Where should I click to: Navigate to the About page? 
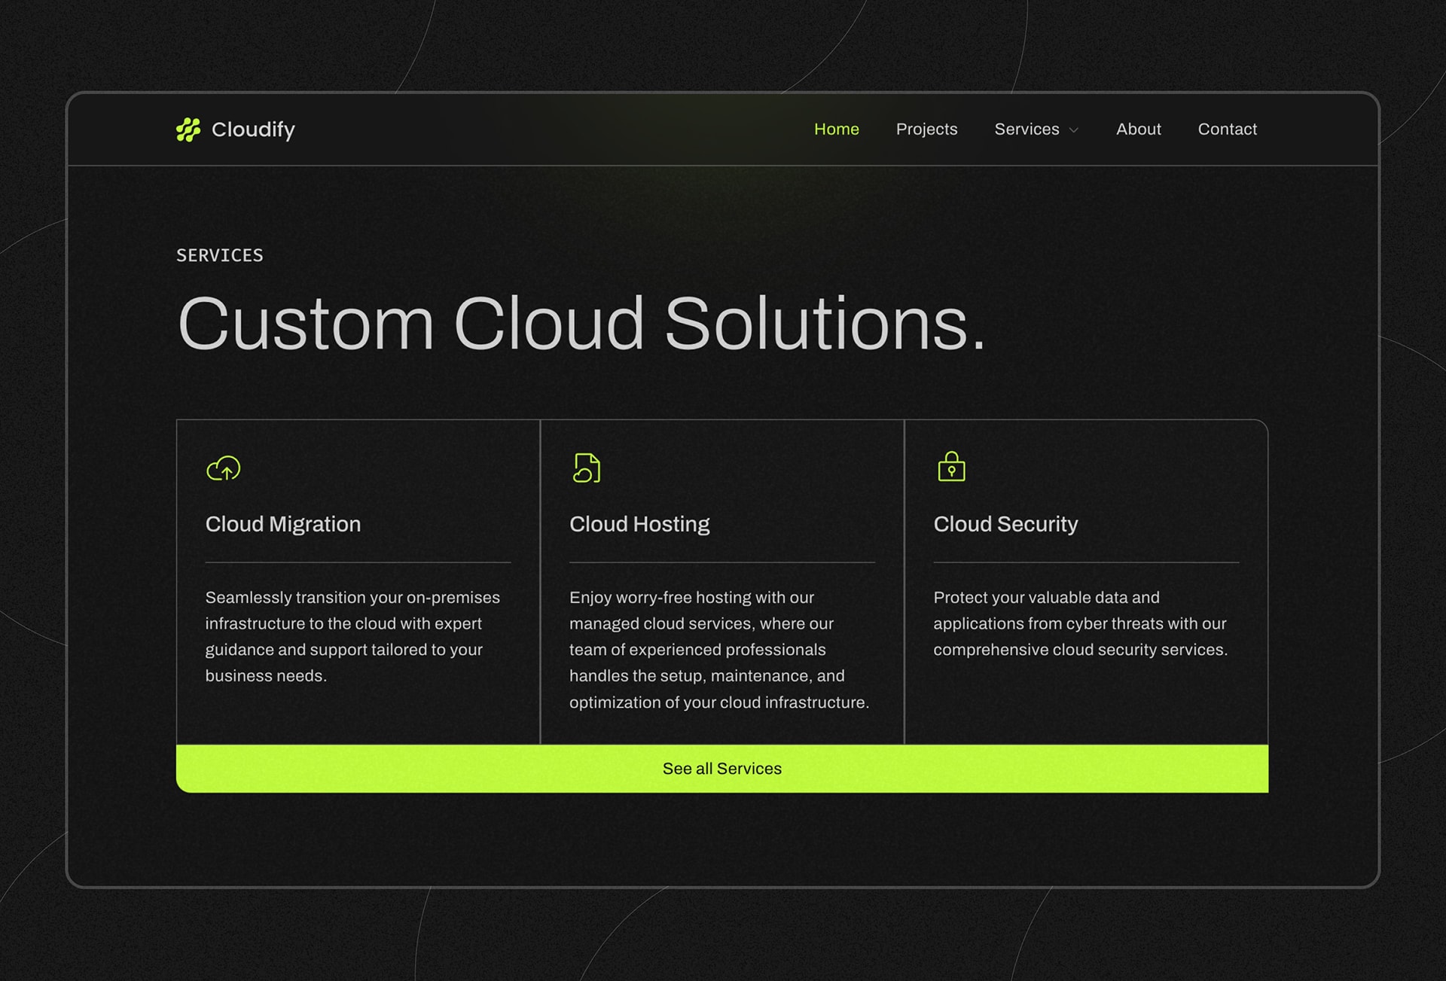pos(1138,129)
